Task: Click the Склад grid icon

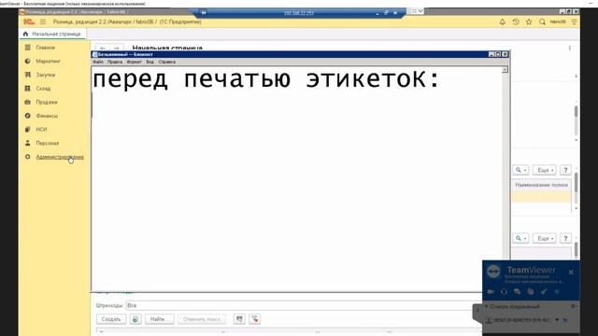Action: pyautogui.click(x=27, y=89)
